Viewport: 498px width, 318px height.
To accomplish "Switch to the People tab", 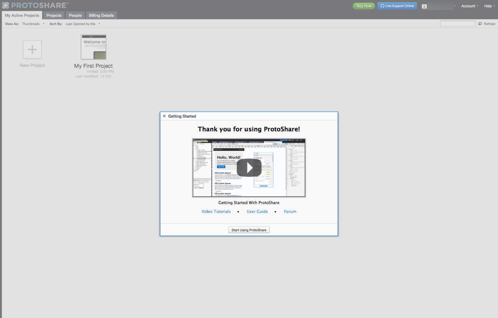I will (x=75, y=16).
